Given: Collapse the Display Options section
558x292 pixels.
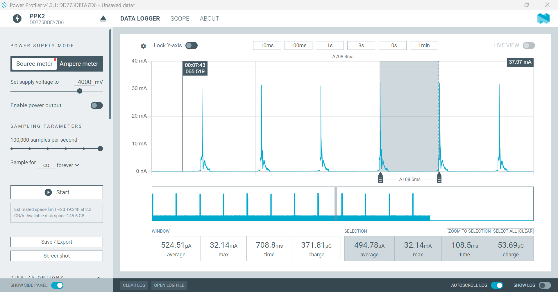Looking at the screenshot, I should click(x=99, y=277).
